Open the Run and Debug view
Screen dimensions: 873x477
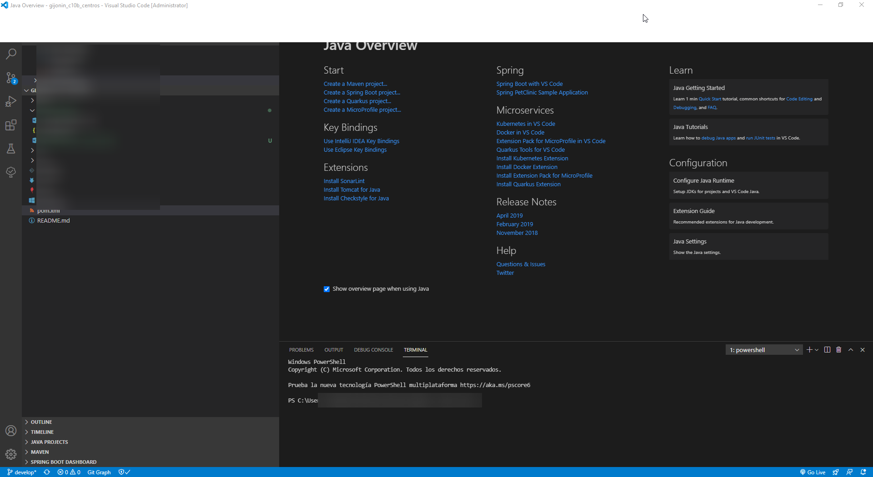tap(11, 101)
